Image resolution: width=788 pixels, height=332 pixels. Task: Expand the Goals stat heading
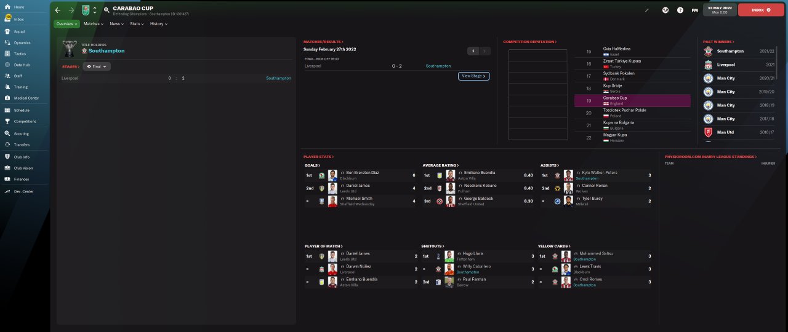[x=312, y=165]
